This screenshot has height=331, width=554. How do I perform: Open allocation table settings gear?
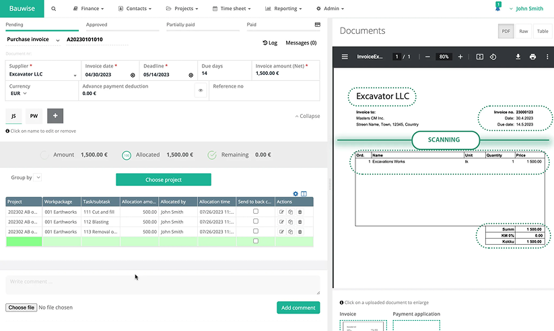click(x=296, y=194)
